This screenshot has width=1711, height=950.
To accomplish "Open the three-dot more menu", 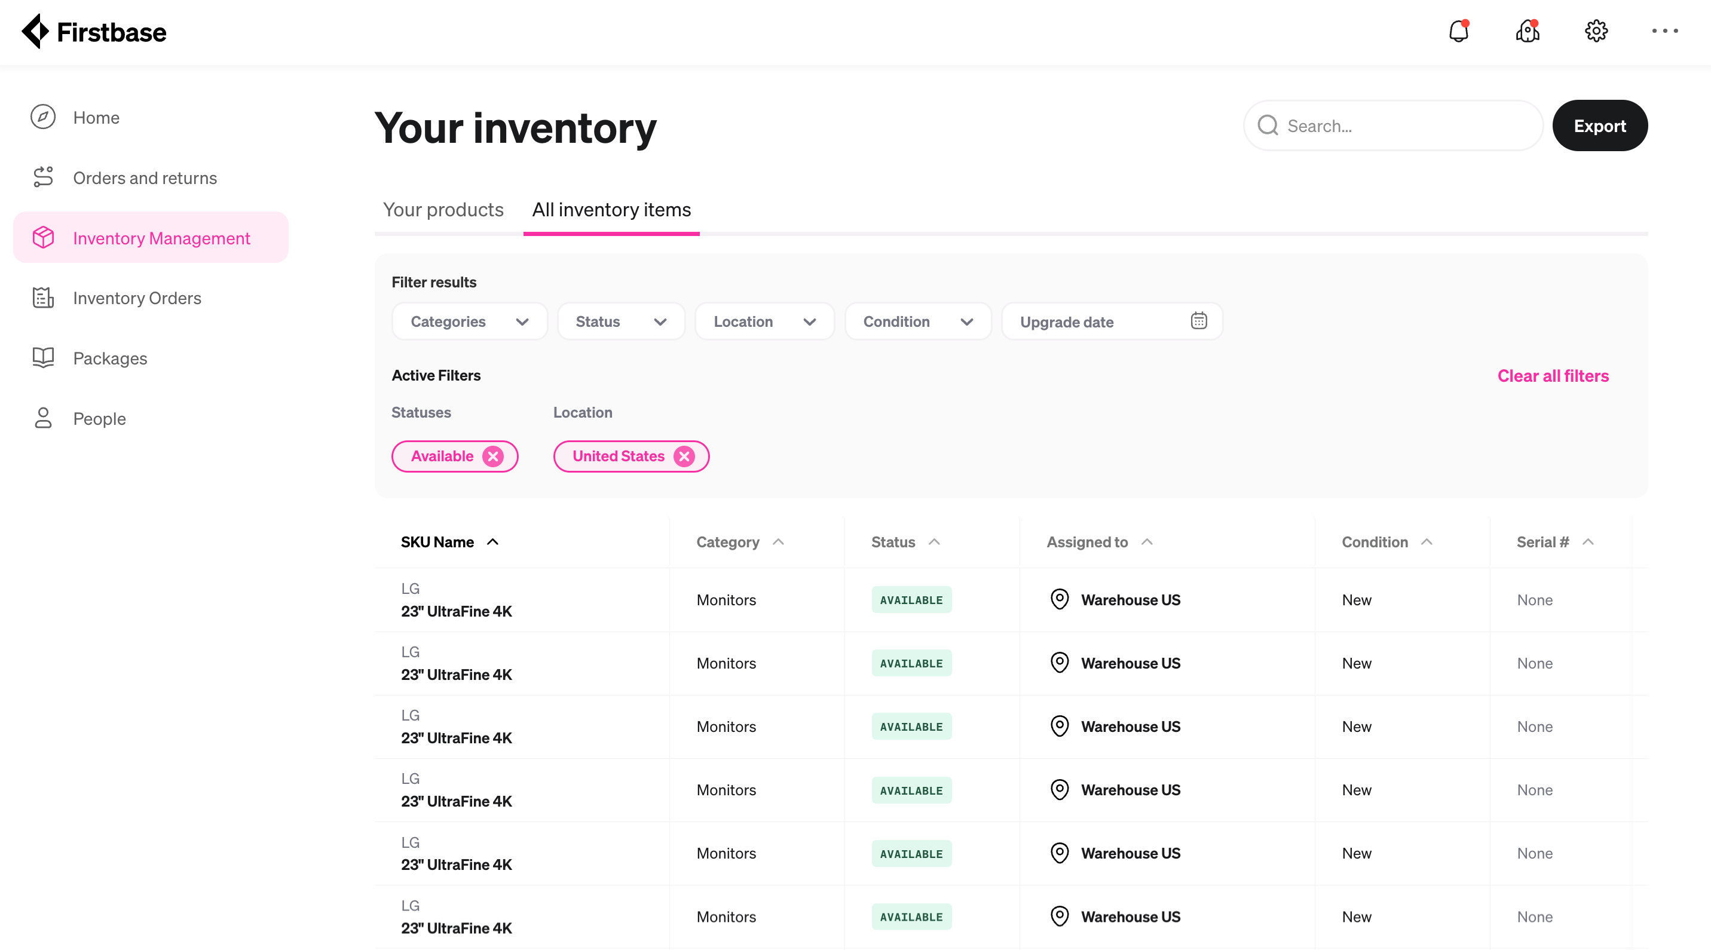I will [1665, 30].
